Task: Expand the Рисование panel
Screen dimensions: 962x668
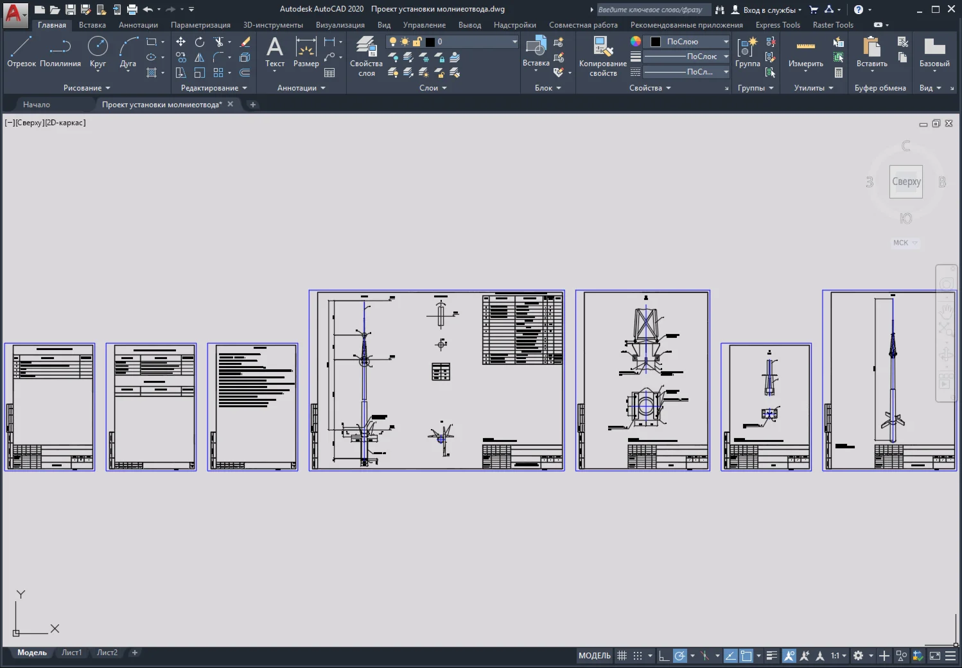Action: click(x=87, y=88)
